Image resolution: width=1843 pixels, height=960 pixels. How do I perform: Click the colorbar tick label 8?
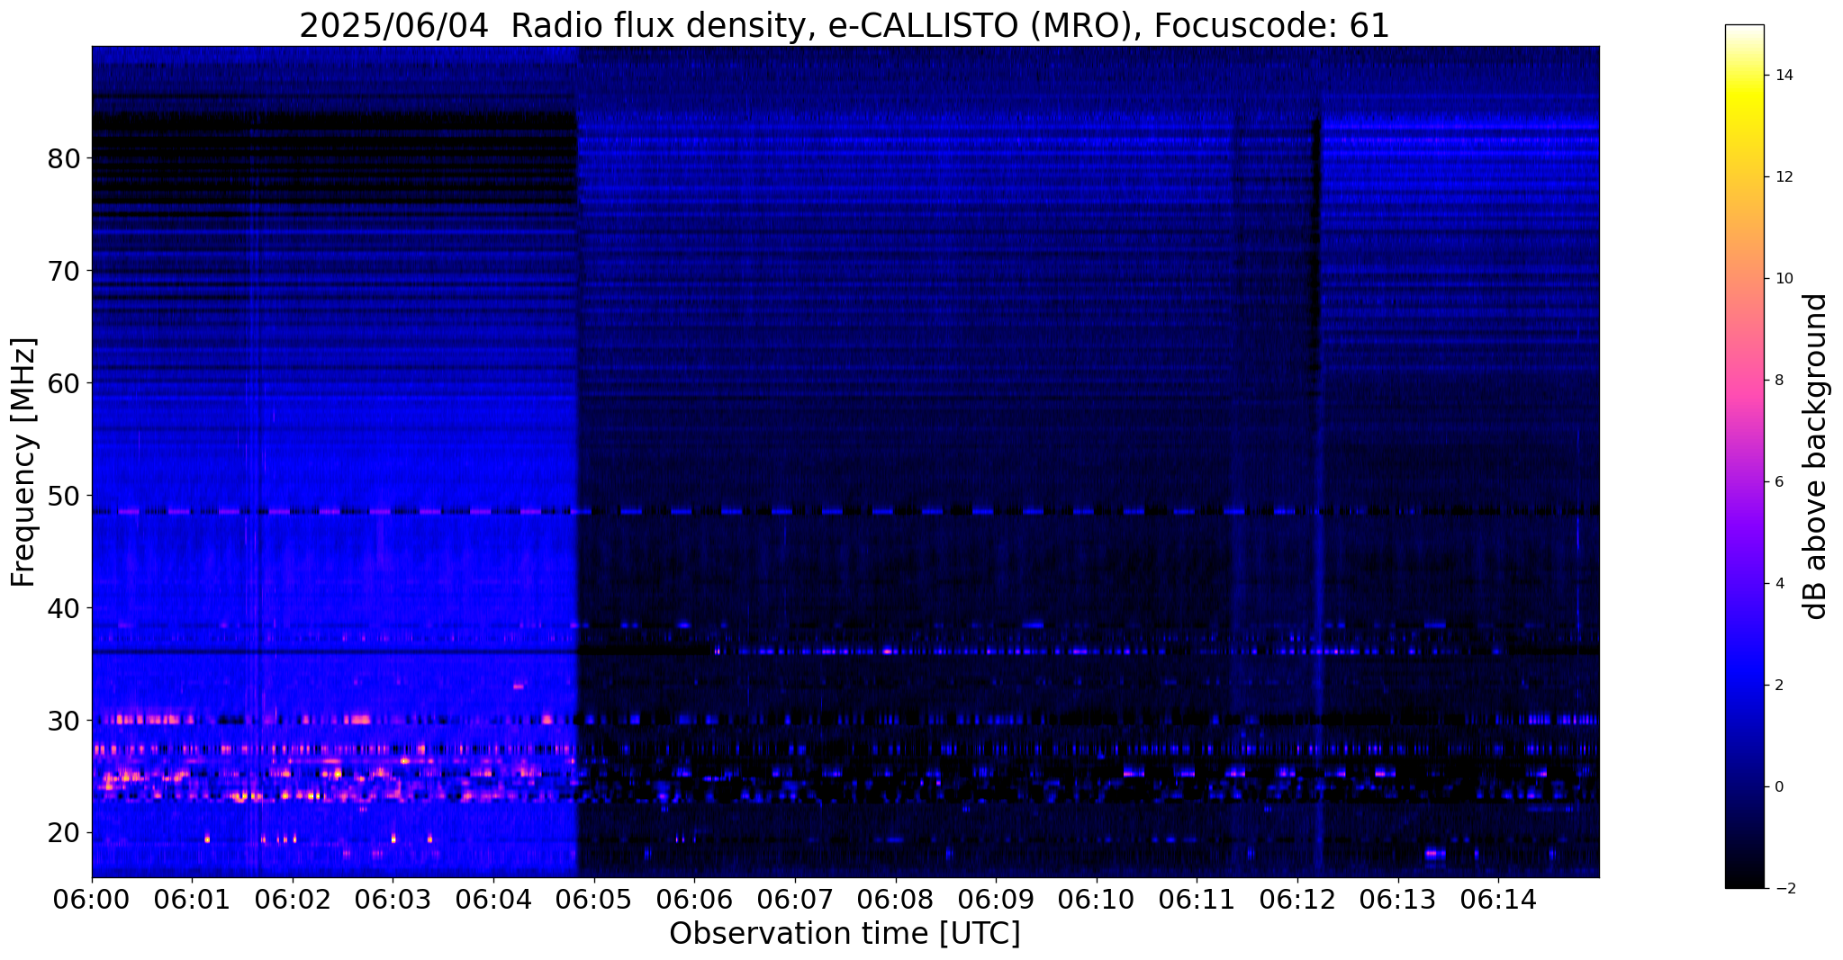coord(1777,381)
